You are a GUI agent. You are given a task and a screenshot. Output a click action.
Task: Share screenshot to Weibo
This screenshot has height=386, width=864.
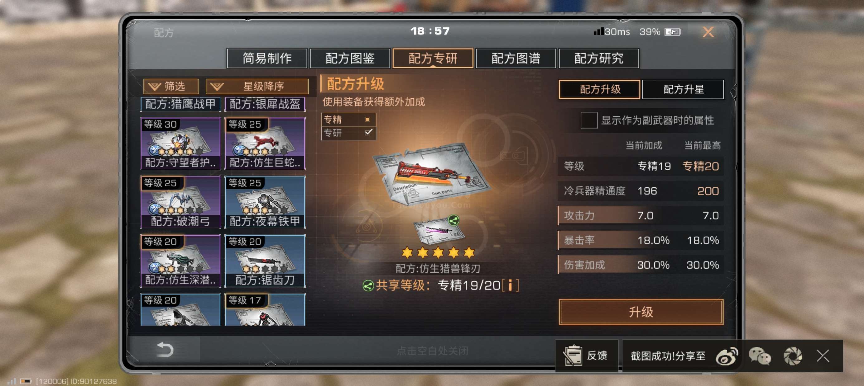(727, 356)
